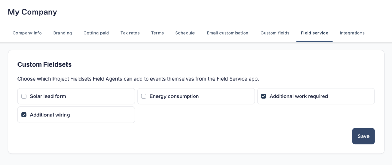Click the "Solar lead form" label text

point(48,96)
